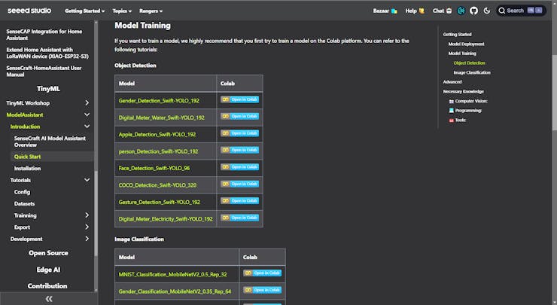Viewport: 557px width, 305px height.
Task: Open Extend Home Assistant with LoRaWAN device
Action: [47, 53]
